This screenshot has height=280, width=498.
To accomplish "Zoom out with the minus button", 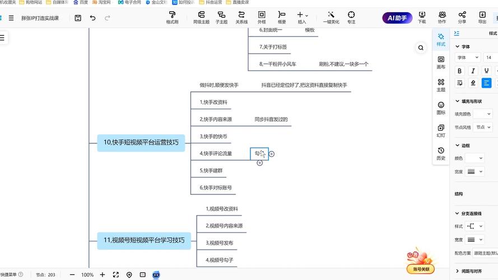I will tap(72, 274).
